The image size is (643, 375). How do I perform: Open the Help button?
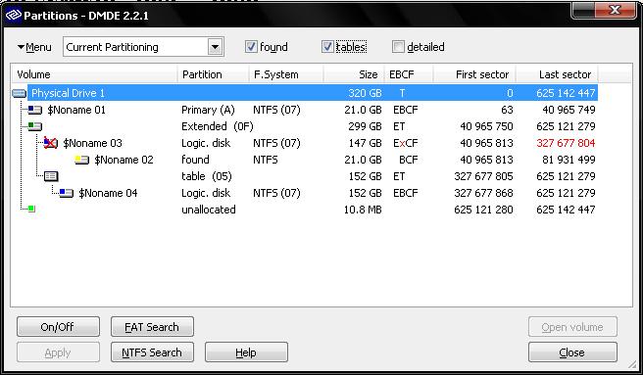point(246,352)
